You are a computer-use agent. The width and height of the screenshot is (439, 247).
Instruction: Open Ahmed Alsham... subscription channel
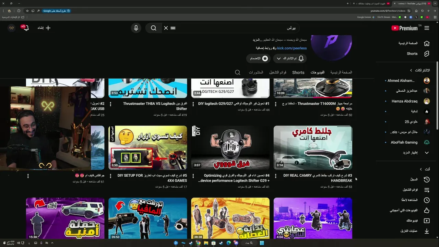point(408,81)
